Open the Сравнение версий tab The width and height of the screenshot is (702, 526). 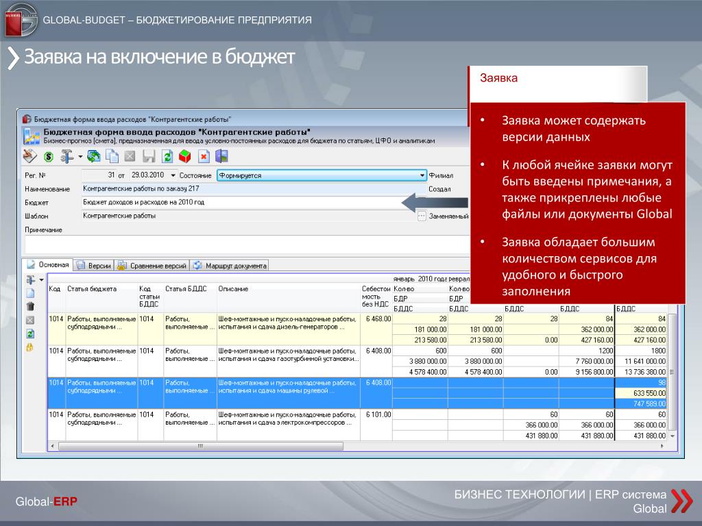pyautogui.click(x=152, y=266)
